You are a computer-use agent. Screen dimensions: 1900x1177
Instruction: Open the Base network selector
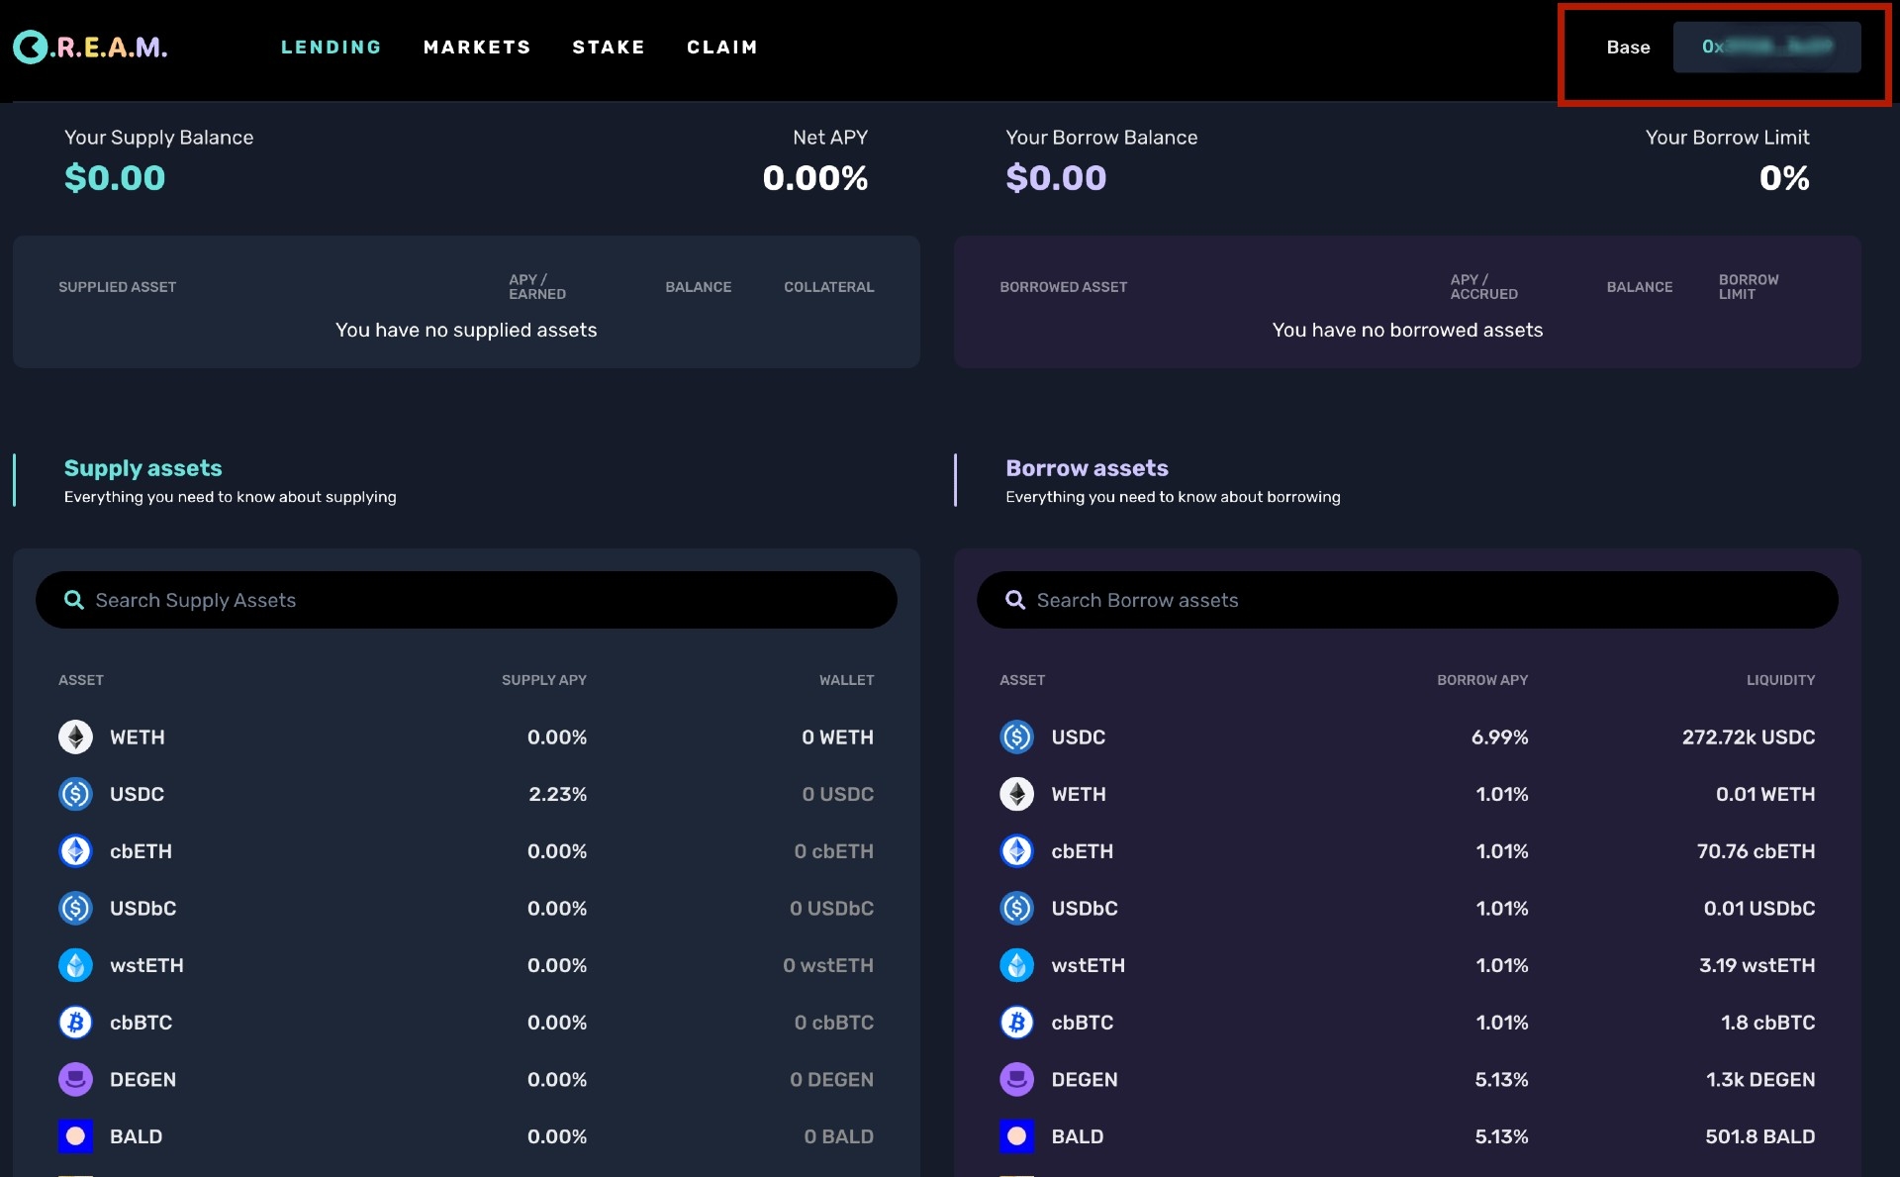(1627, 48)
